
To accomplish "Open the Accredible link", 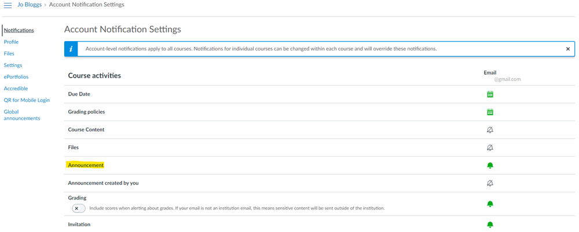I will [x=16, y=89].
